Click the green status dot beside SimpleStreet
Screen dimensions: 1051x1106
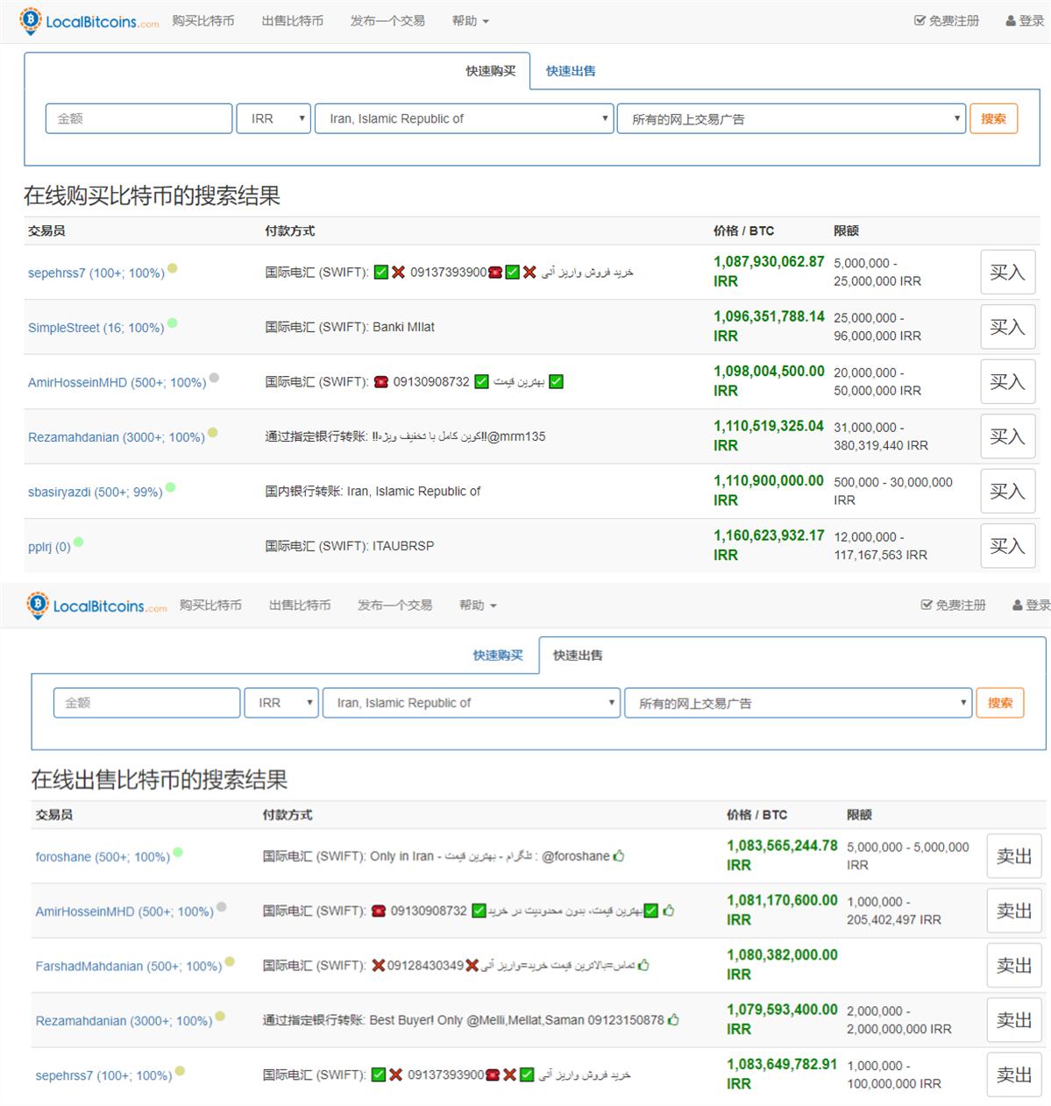point(173,323)
